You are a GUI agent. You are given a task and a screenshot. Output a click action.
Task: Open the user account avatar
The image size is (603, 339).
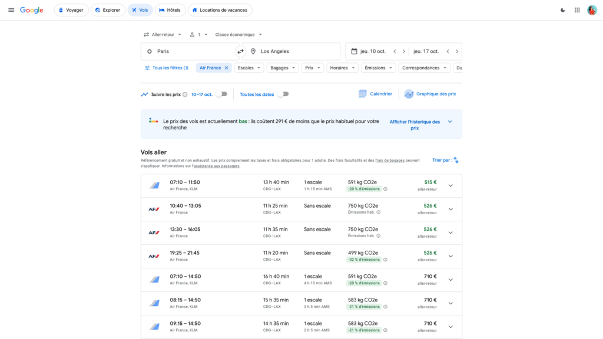point(592,10)
